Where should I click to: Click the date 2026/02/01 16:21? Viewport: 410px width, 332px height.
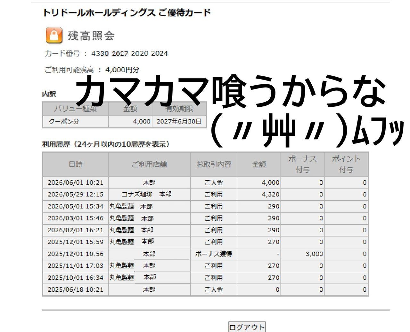(x=76, y=230)
